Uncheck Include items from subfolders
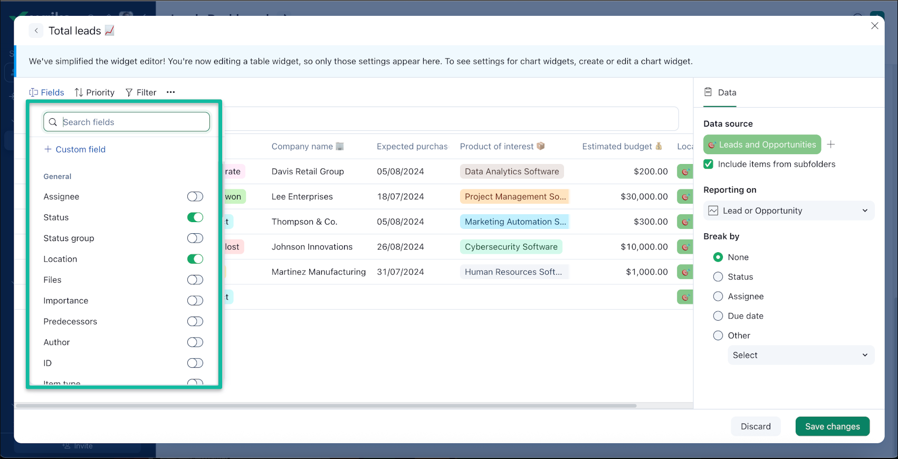 (x=709, y=164)
